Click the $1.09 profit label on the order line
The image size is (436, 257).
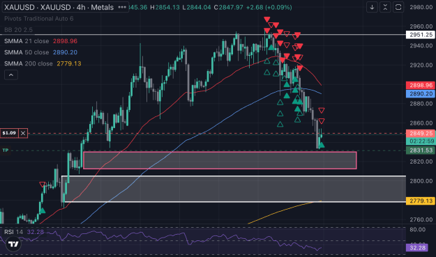click(9, 133)
